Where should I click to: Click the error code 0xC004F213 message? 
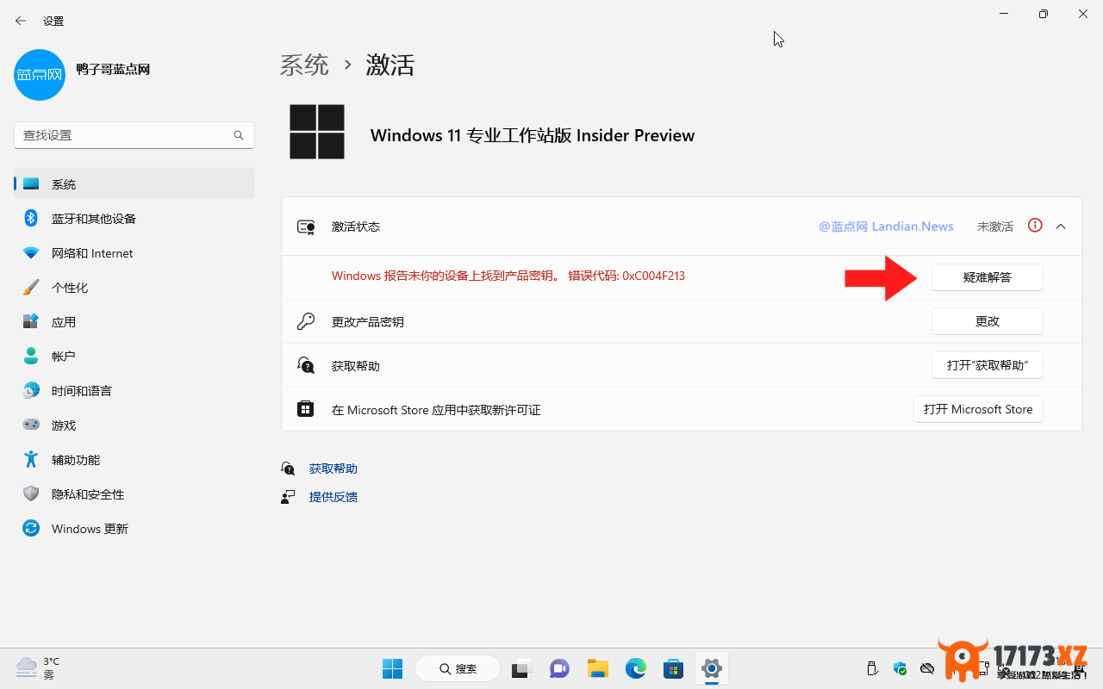[x=508, y=276]
